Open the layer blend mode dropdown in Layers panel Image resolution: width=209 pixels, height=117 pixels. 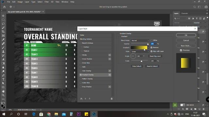(x=183, y=23)
